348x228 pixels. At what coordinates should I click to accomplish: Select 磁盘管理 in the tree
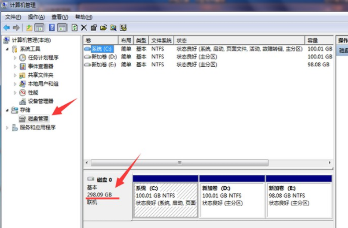click(x=38, y=119)
